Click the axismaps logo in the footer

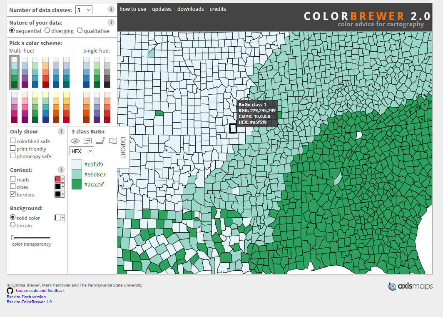click(x=410, y=287)
